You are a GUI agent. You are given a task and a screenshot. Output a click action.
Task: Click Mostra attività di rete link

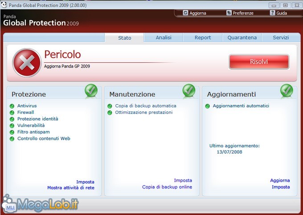(x=71, y=188)
